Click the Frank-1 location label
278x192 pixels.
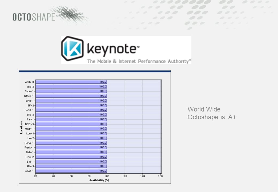[29, 147]
